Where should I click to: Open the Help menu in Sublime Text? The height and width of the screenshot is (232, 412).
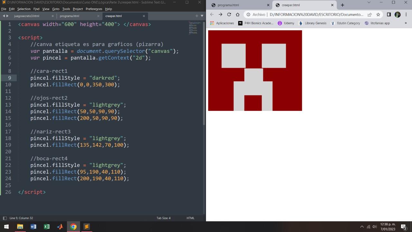[x=108, y=9]
